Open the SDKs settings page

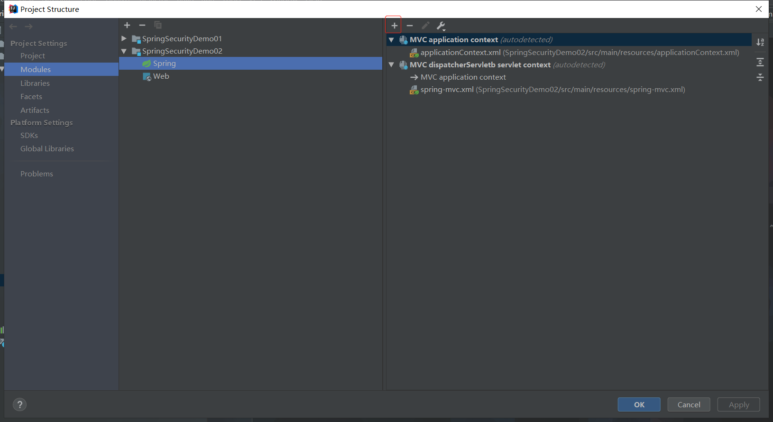coord(29,135)
